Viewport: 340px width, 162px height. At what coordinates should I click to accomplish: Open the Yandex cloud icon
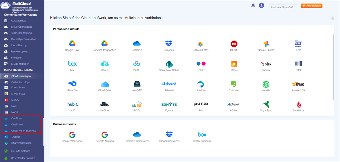click(x=266, y=64)
